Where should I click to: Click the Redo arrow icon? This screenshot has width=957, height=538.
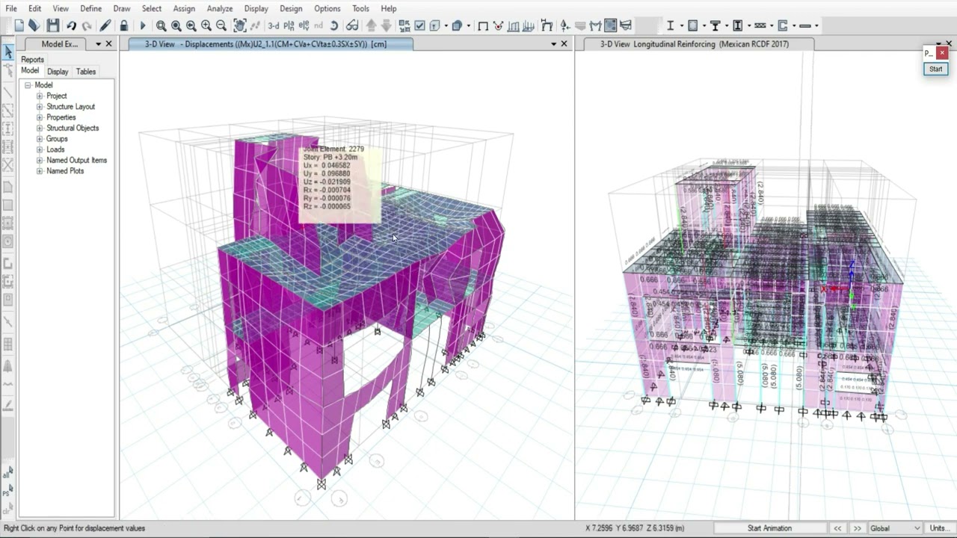click(87, 25)
